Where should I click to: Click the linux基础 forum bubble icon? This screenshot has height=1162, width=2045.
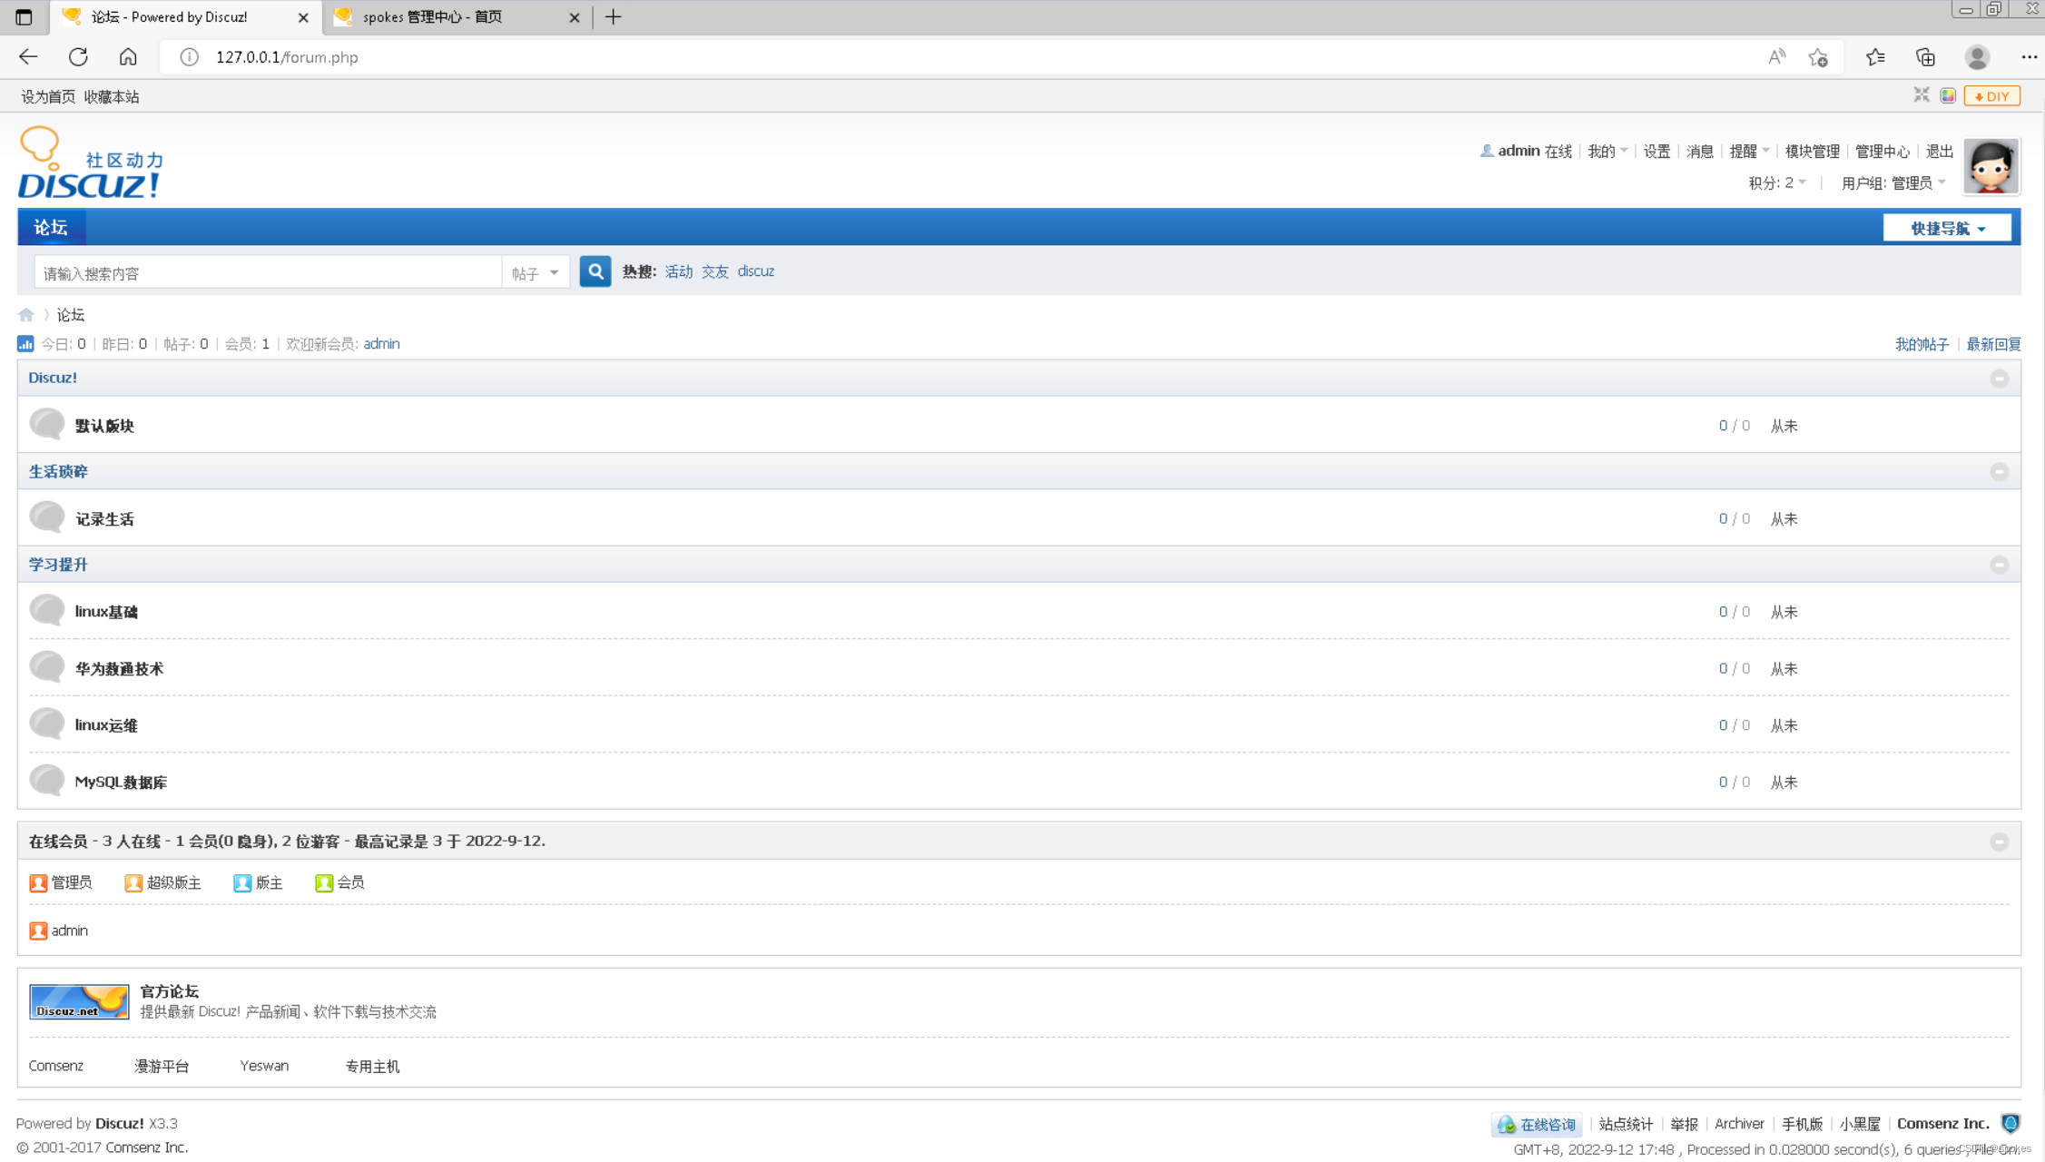point(47,610)
